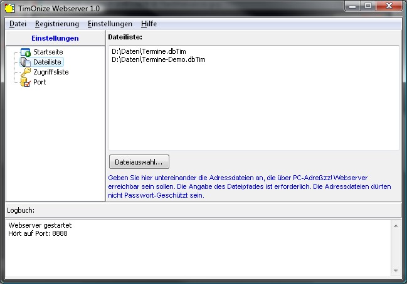This screenshot has height=284, width=407.
Task: Click the 'Dateiliste:' heading label
Action: (x=125, y=38)
